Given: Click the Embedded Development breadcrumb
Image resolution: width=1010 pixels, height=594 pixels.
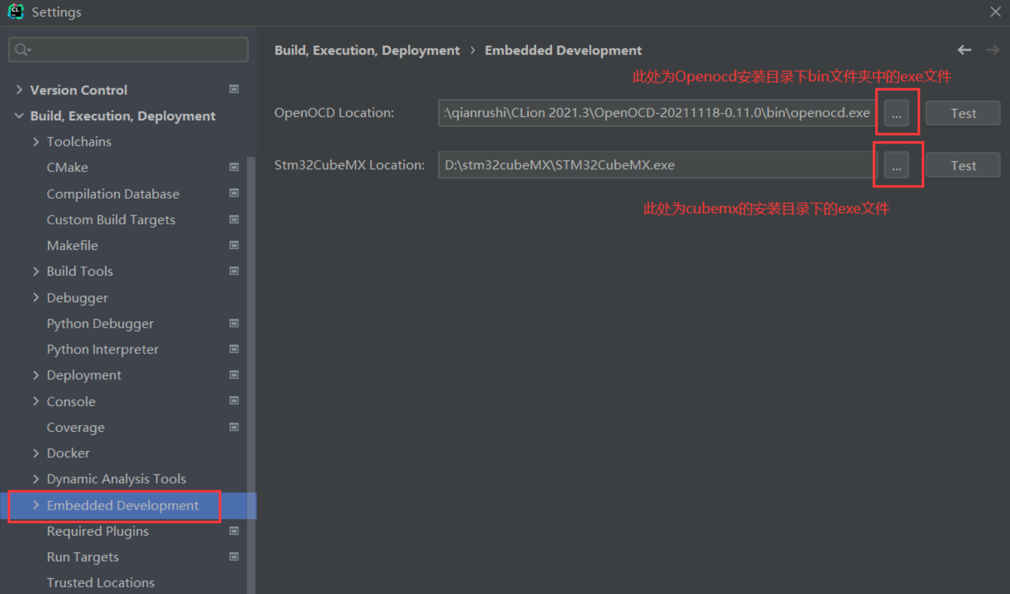Looking at the screenshot, I should click(x=563, y=50).
